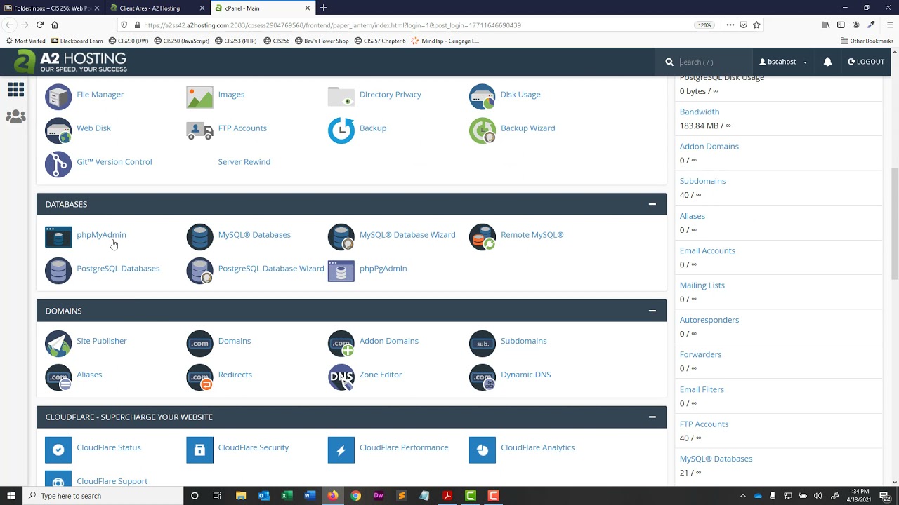Click the Autoresponders statistics link
The image size is (899, 505).
pos(709,320)
